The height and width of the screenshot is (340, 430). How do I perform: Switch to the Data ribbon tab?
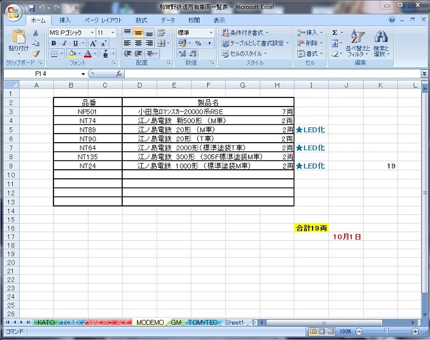(x=168, y=20)
